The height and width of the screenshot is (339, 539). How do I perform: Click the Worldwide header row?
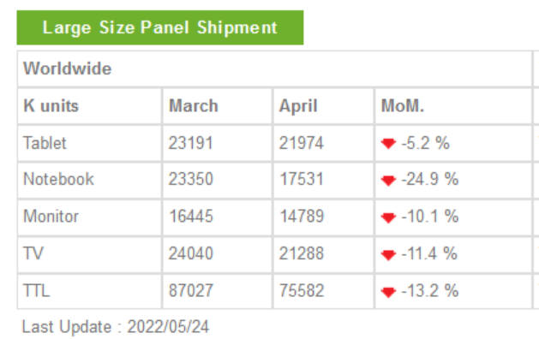point(274,68)
